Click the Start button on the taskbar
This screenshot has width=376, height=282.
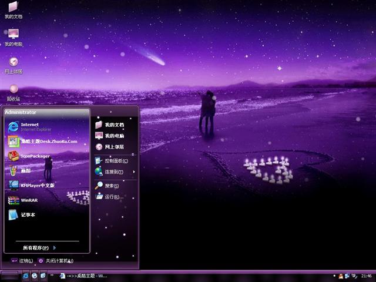coord(9,276)
